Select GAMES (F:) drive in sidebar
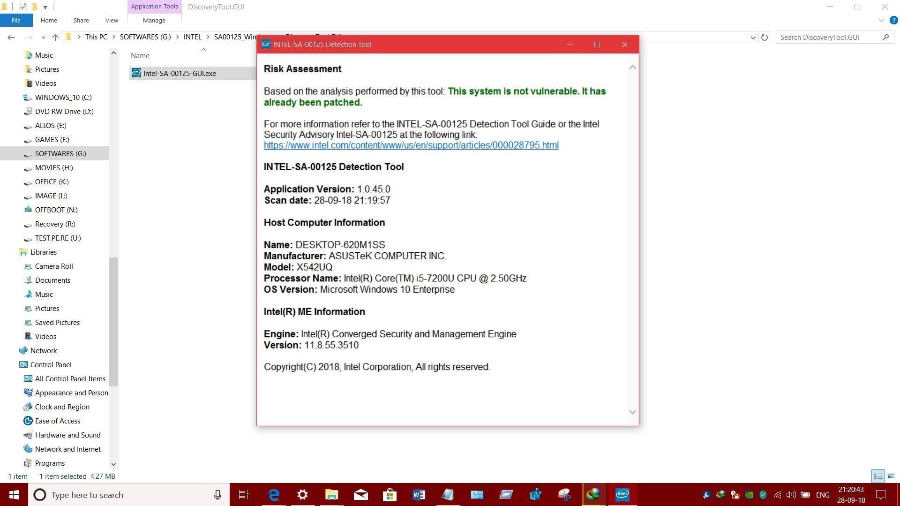900x506 pixels. coord(52,139)
